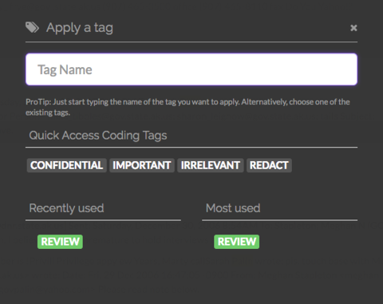Apply the CONFIDENTIAL quick access tag
This screenshot has height=304, width=383.
click(67, 165)
